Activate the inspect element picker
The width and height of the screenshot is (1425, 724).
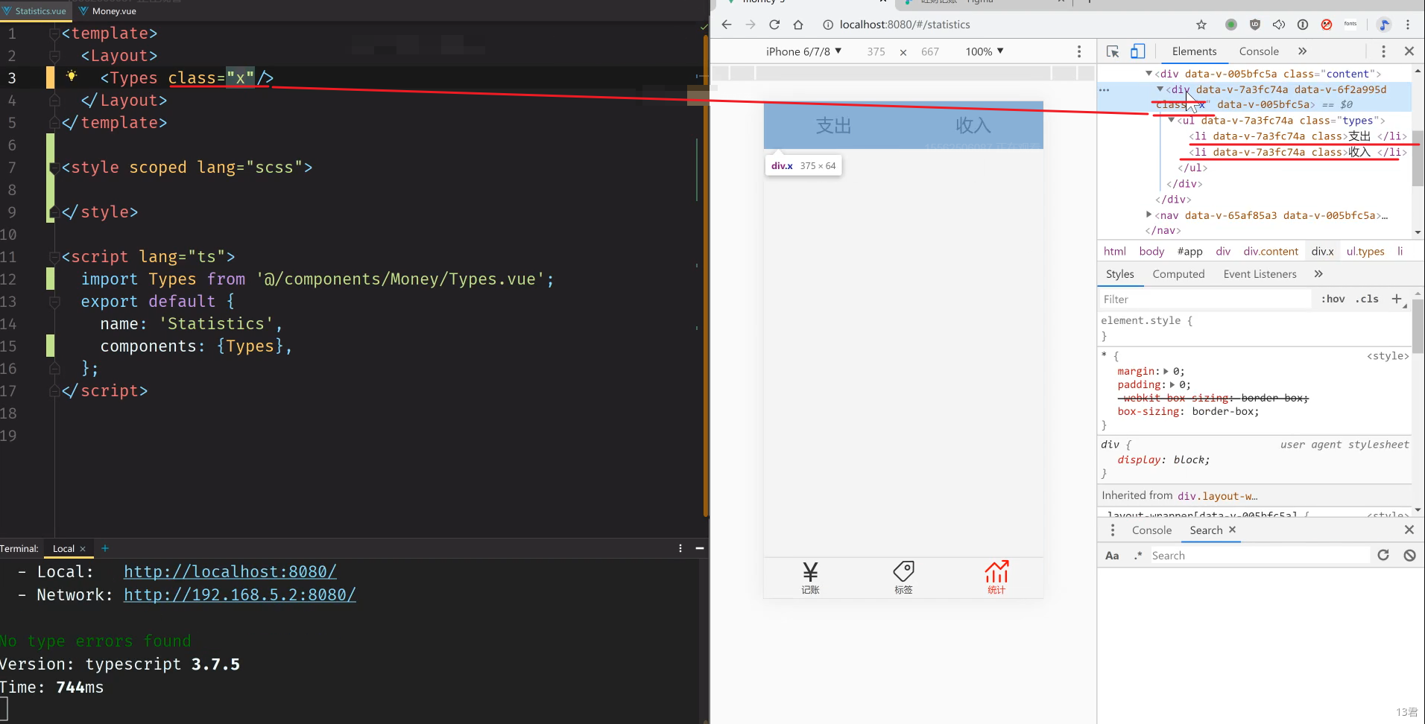pyautogui.click(x=1113, y=51)
